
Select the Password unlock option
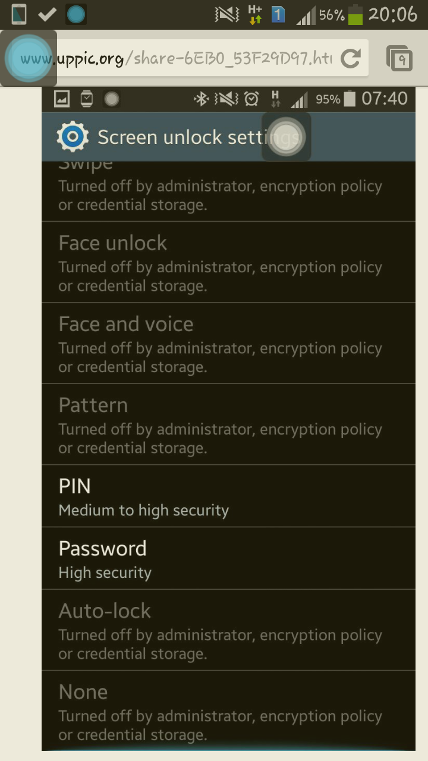228,559
